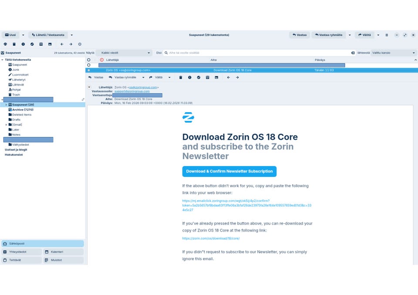Click the Lähetä / Vastaanota button
Image resolution: width=418 pixels, height=295 pixels.
(x=48, y=35)
